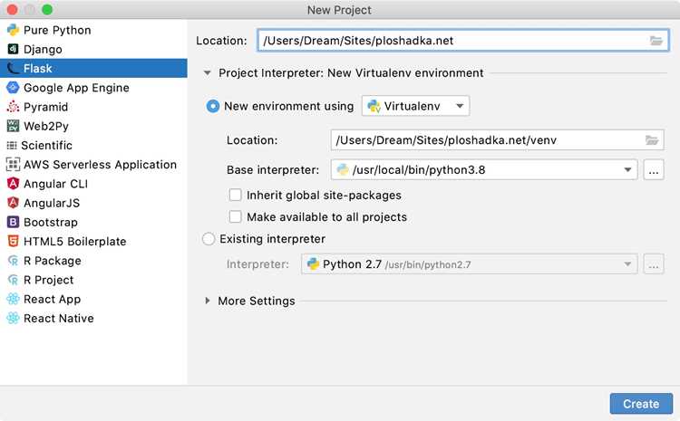Choose Pure Python project type
The width and height of the screenshot is (680, 421).
tap(93, 30)
